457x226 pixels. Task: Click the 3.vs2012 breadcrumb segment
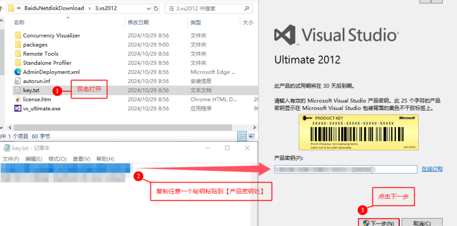click(x=106, y=9)
